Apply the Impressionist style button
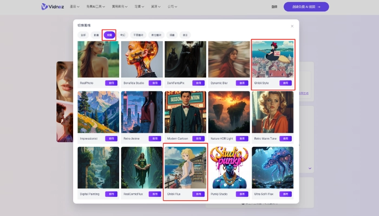This screenshot has width=379, height=216. click(111, 139)
